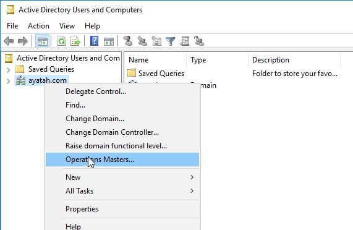Expand the ayatah.com tree node
This screenshot has height=230, width=353.
8,81
